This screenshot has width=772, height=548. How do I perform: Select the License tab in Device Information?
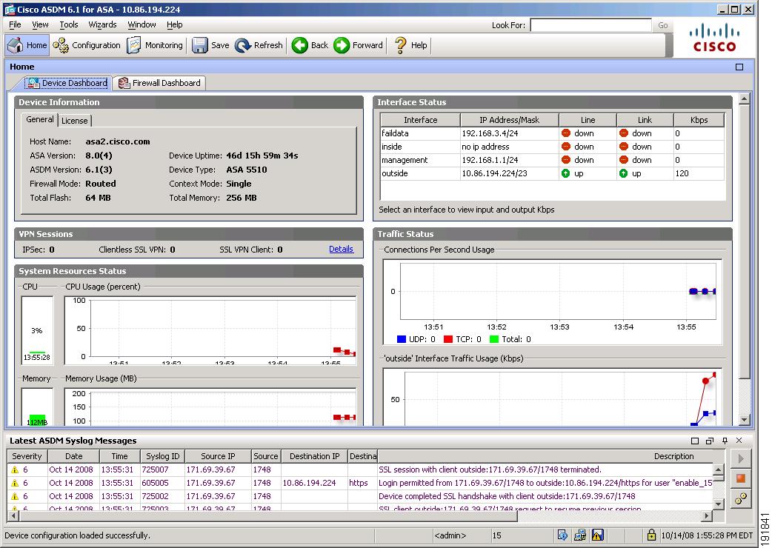pos(75,121)
